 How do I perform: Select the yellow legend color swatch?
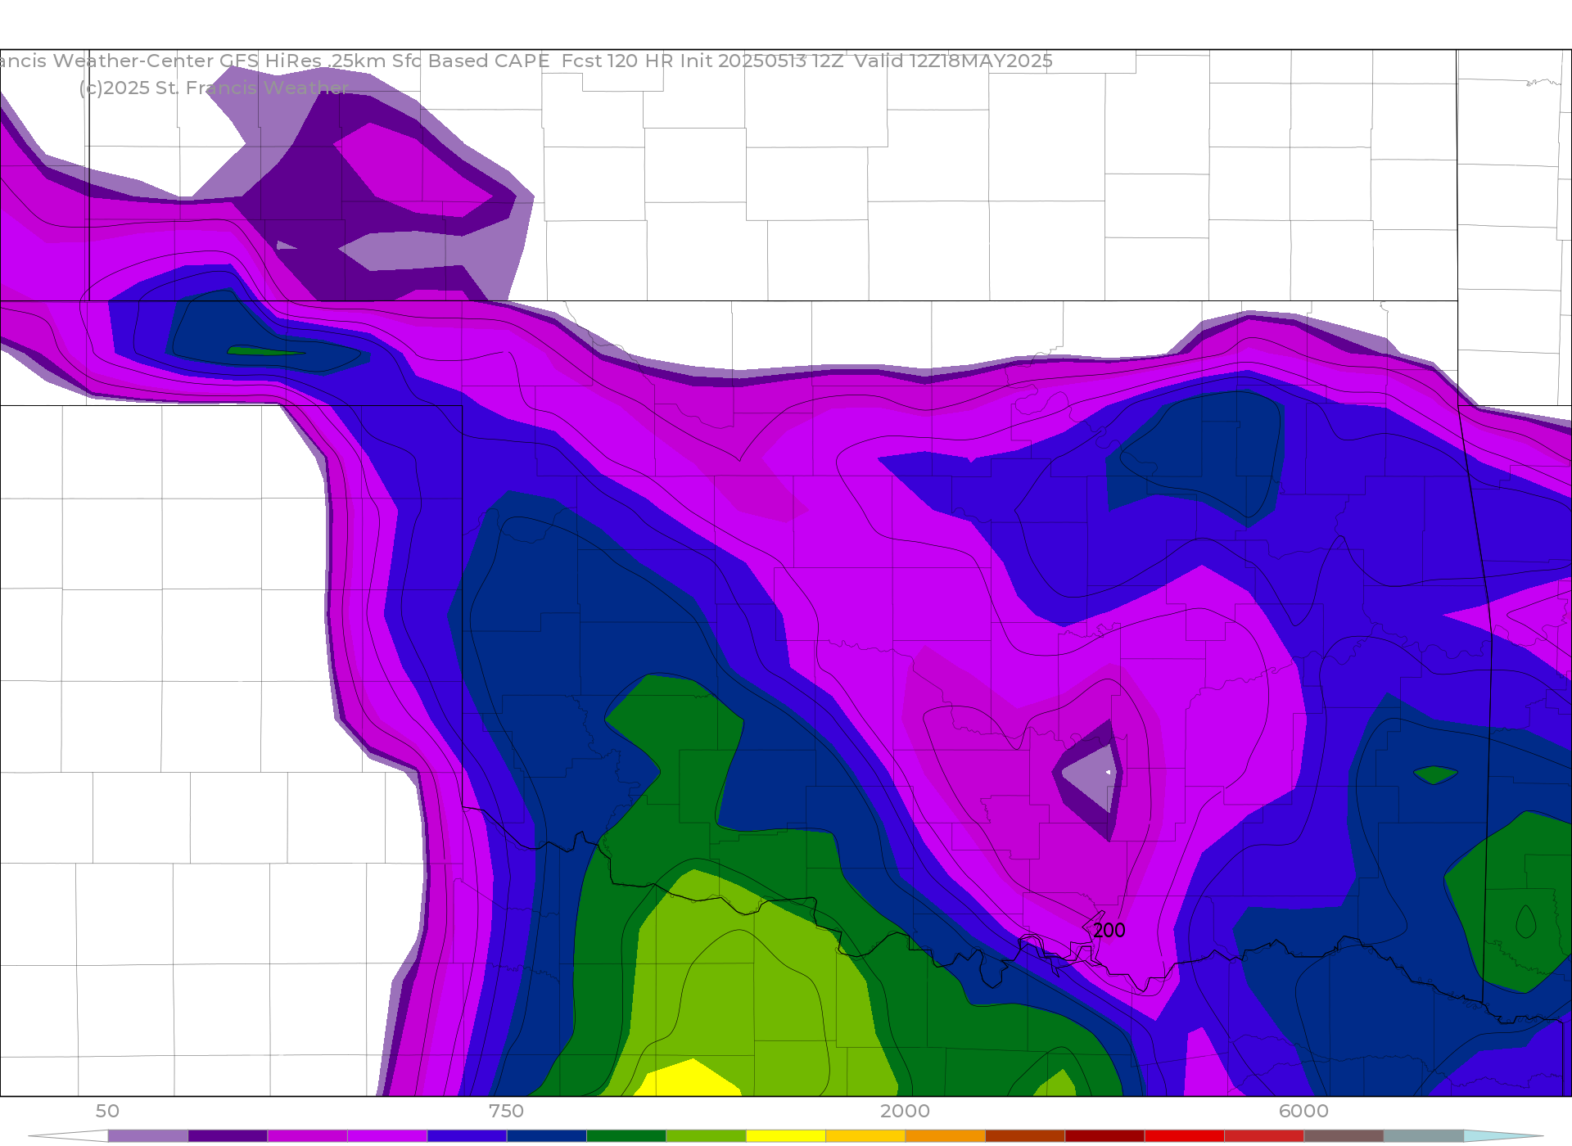click(786, 1136)
